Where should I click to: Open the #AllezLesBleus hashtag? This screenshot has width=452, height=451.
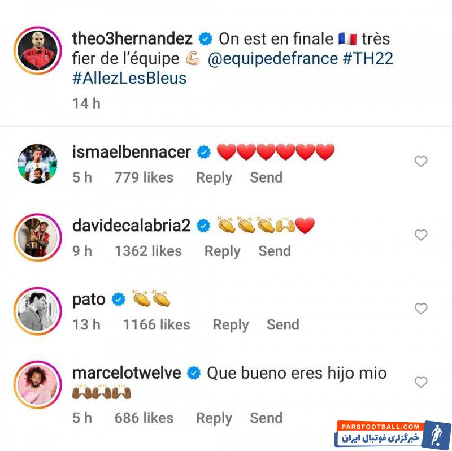click(x=129, y=78)
